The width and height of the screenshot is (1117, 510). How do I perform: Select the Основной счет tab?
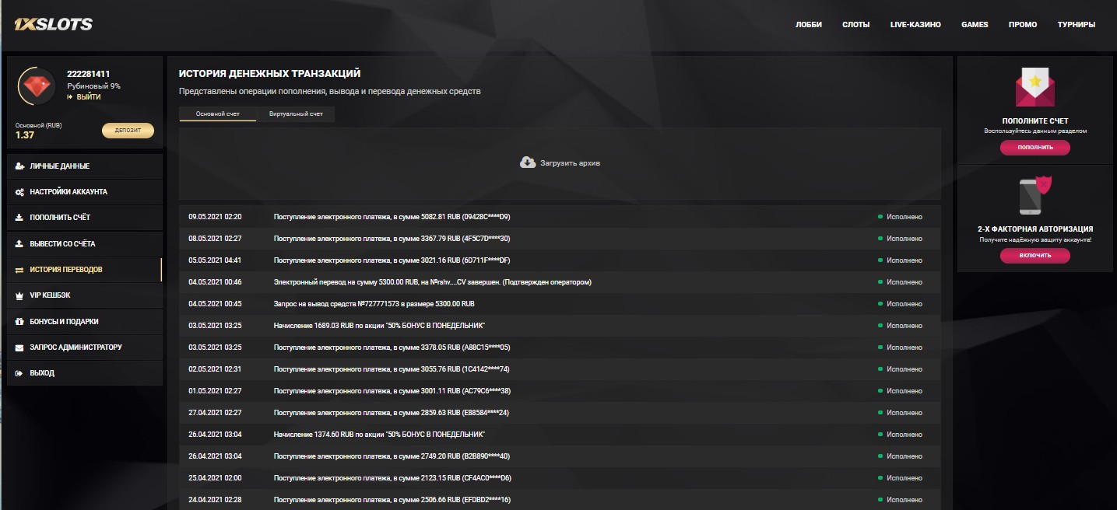[217, 114]
